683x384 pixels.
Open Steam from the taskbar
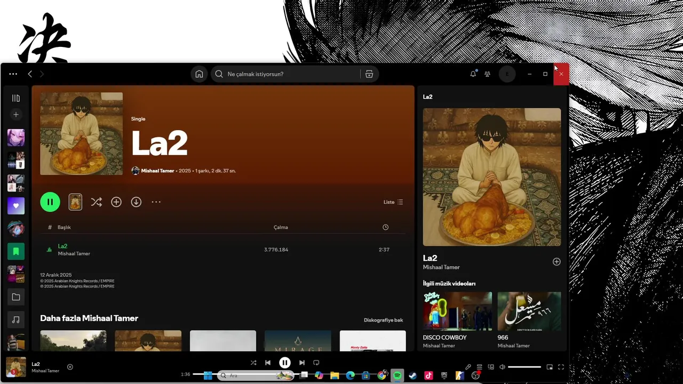tap(413, 375)
